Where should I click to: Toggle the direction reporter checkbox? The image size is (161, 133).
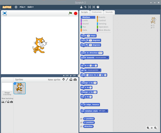81,127
